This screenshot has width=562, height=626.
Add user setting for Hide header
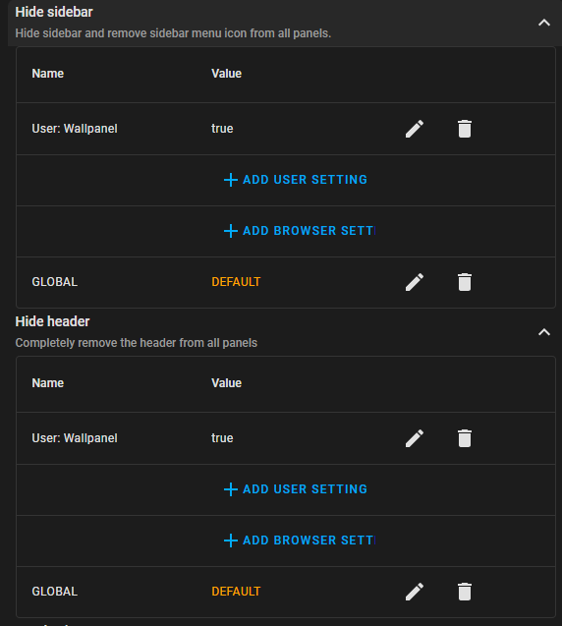coord(296,489)
